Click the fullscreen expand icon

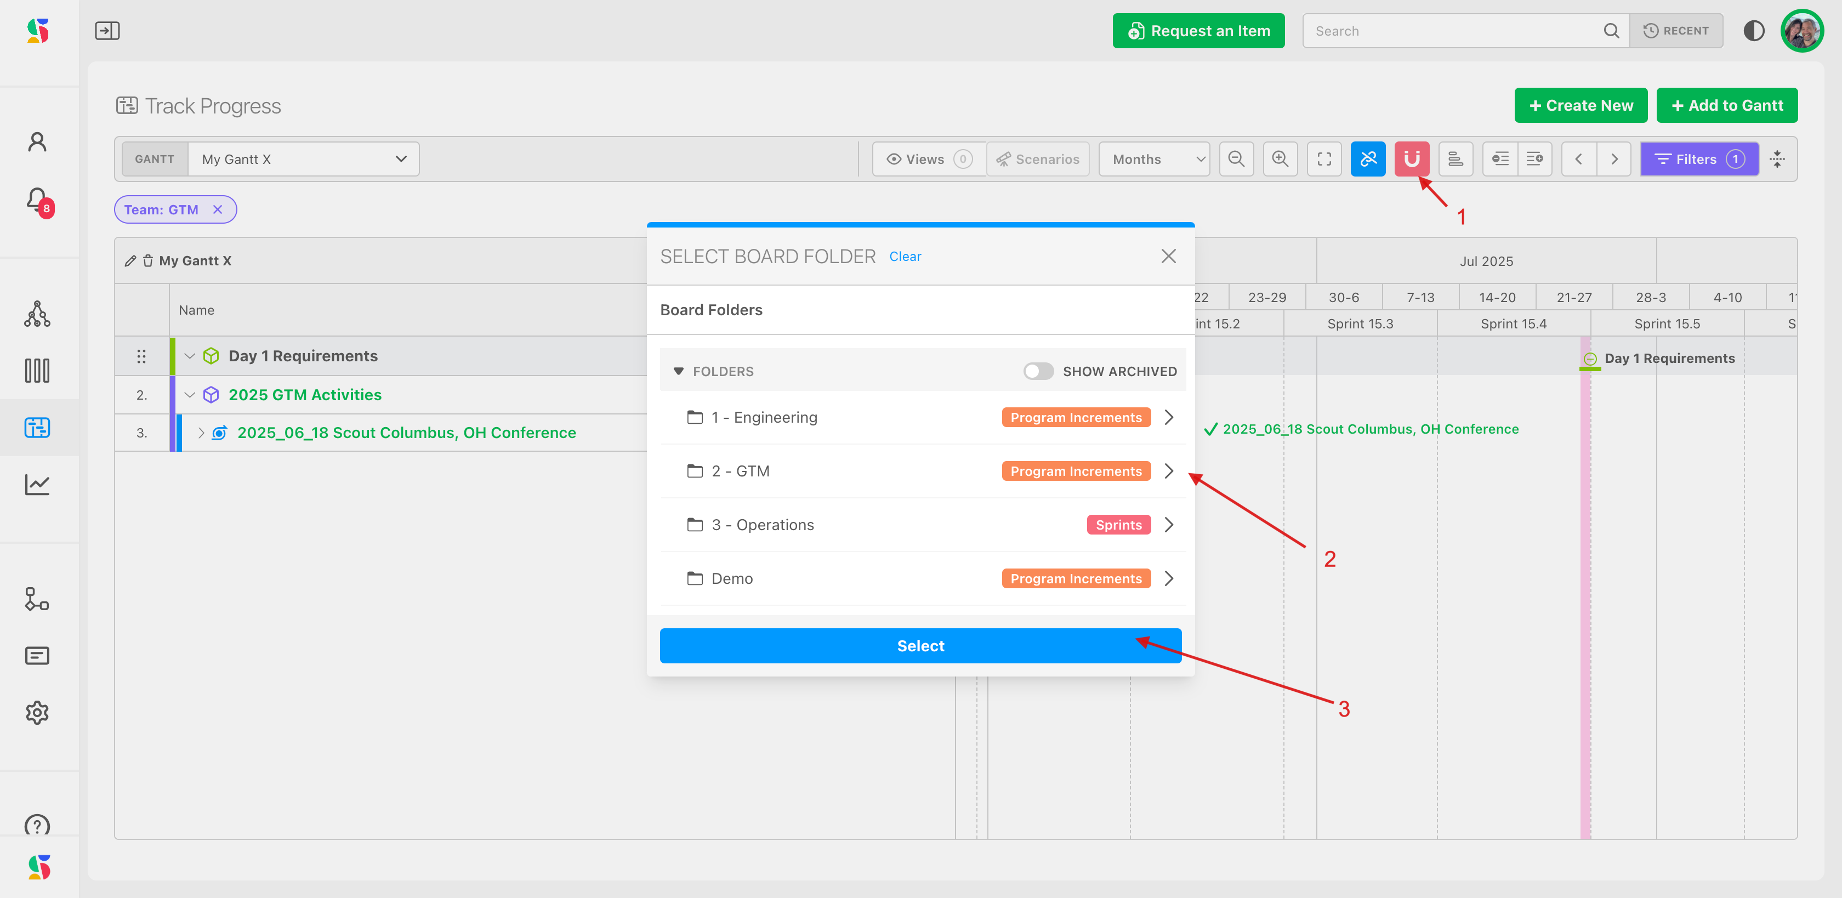click(x=1323, y=159)
